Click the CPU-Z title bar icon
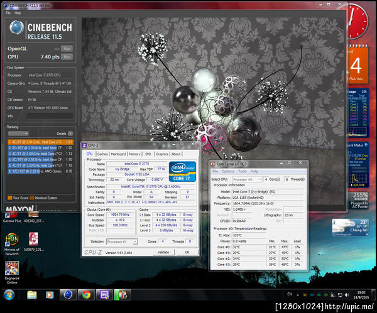 tap(84, 146)
